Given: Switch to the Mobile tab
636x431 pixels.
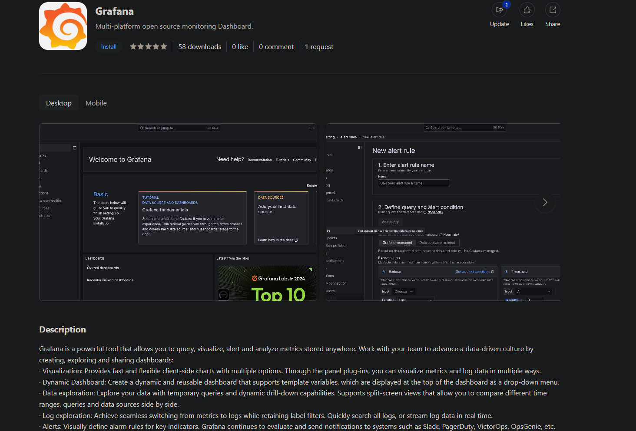Looking at the screenshot, I should 96,103.
